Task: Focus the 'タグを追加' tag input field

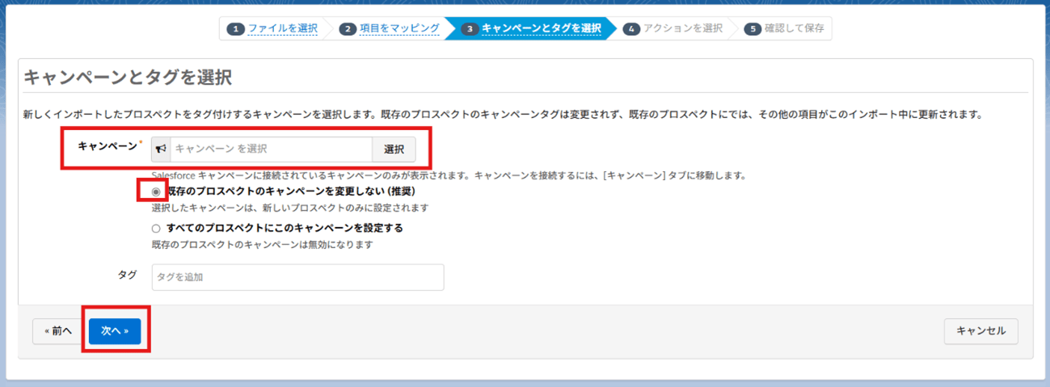Action: tap(297, 277)
